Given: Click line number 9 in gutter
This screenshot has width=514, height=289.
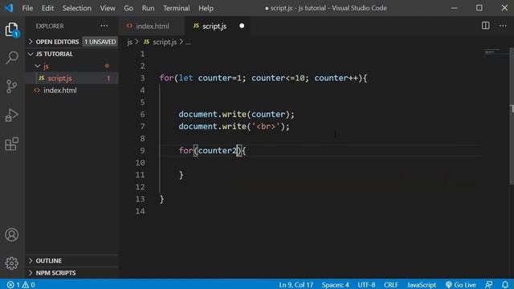Looking at the screenshot, I should tap(142, 150).
